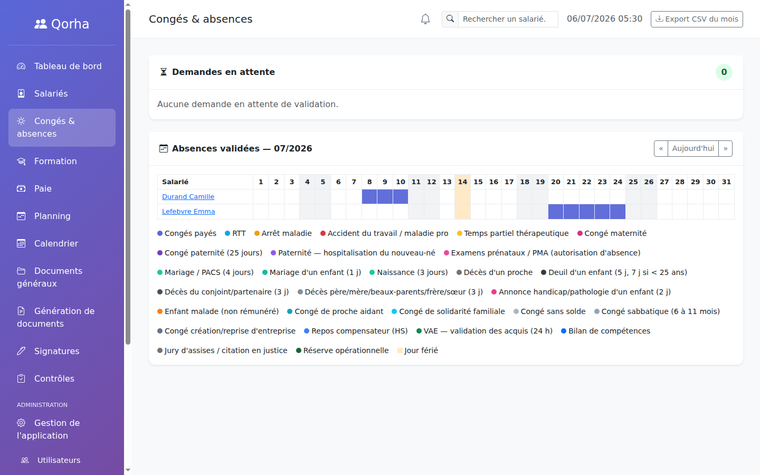Go to the Formation page
This screenshot has height=475, width=760.
62,161
